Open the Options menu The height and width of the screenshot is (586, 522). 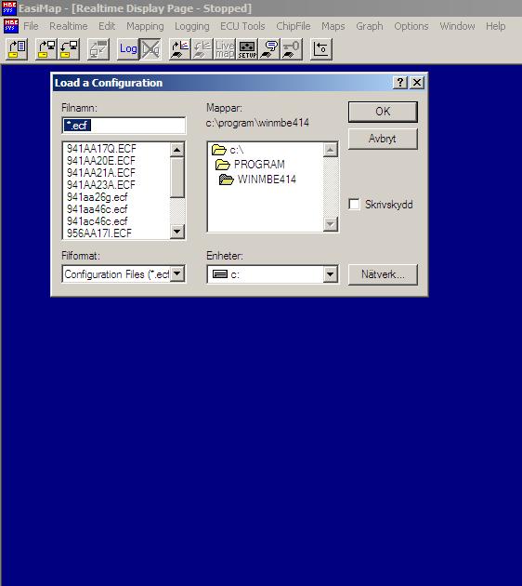click(411, 26)
